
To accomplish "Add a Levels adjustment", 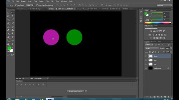I will (154, 31).
